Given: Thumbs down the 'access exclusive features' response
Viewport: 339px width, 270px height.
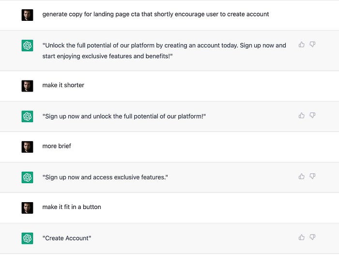Looking at the screenshot, I should 312,176.
